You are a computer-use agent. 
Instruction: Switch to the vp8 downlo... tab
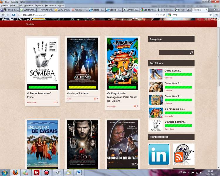pos(148,10)
